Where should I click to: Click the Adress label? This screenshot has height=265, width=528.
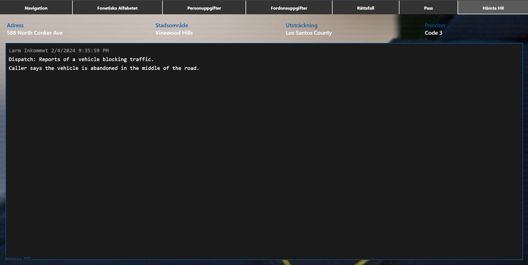click(x=15, y=25)
